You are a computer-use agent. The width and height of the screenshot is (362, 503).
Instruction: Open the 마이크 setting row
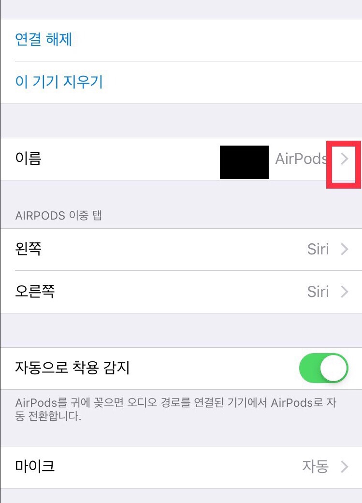181,467
